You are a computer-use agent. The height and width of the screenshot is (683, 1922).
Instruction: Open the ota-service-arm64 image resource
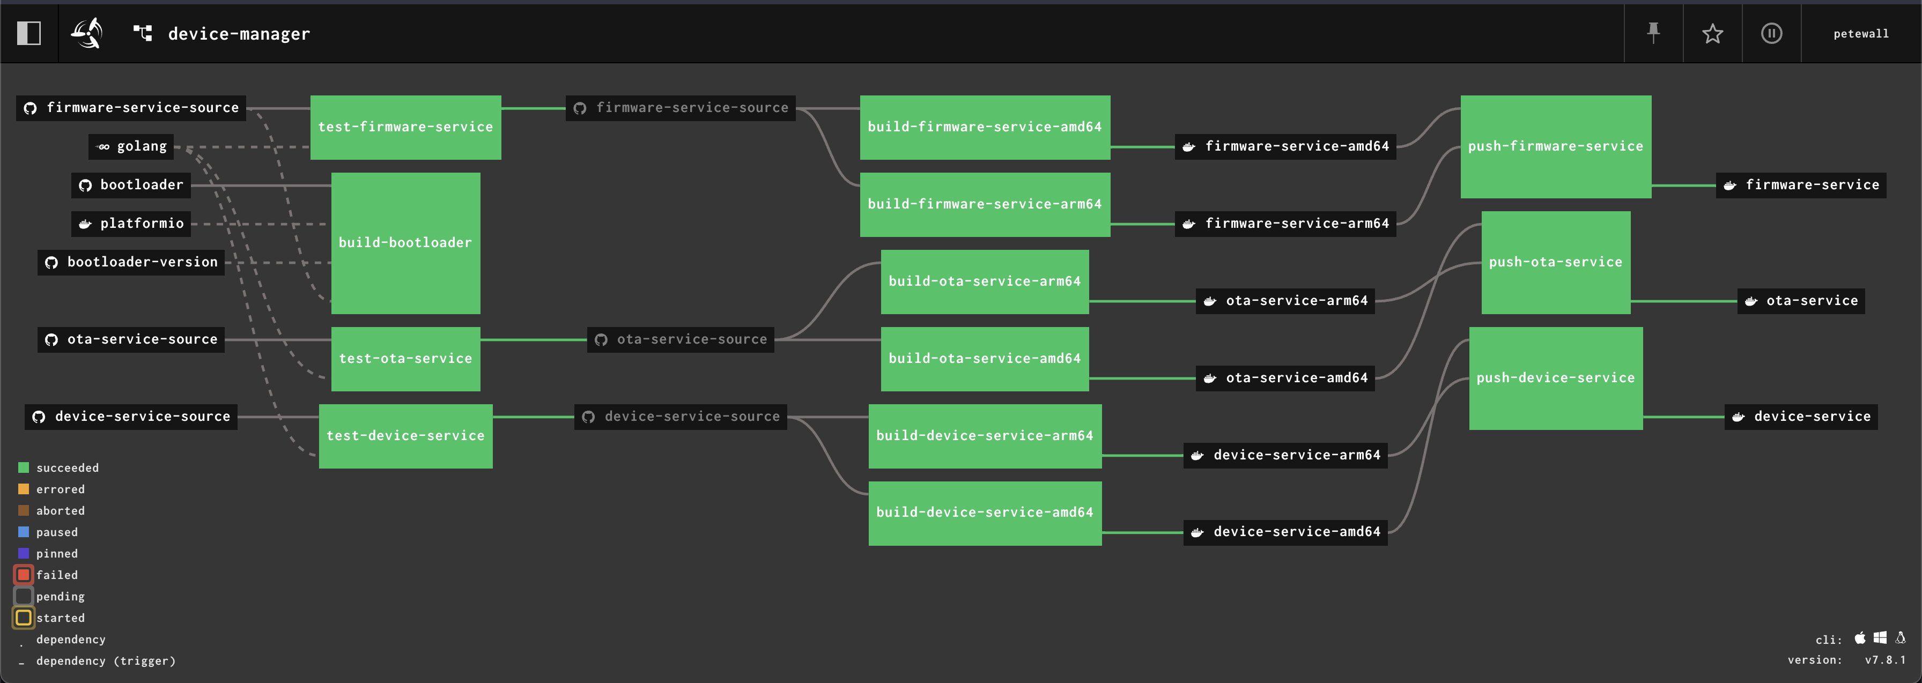tap(1285, 301)
